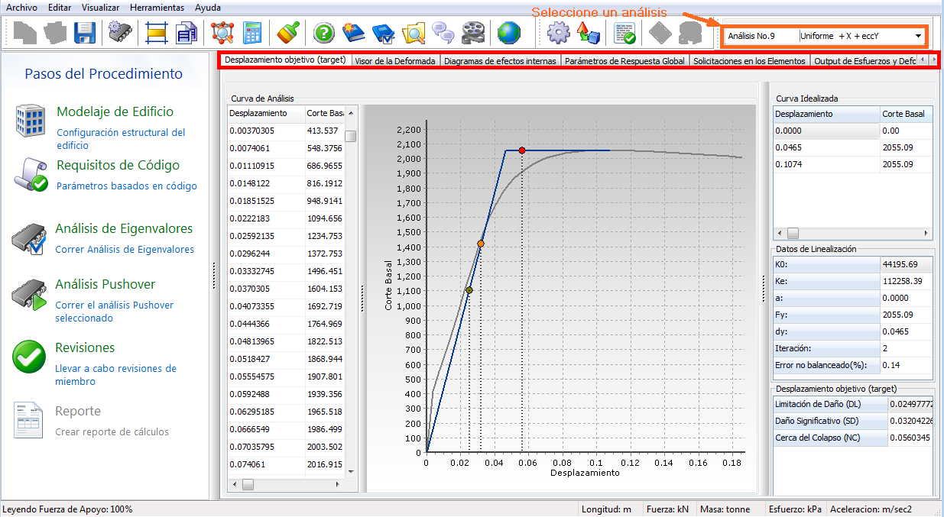Click the paintbrush icon in toolbar
The image size is (944, 517).
click(x=288, y=33)
